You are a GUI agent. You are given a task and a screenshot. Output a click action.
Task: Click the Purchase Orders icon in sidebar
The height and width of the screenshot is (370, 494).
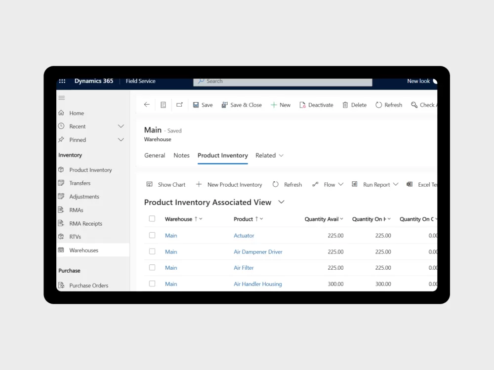point(61,285)
